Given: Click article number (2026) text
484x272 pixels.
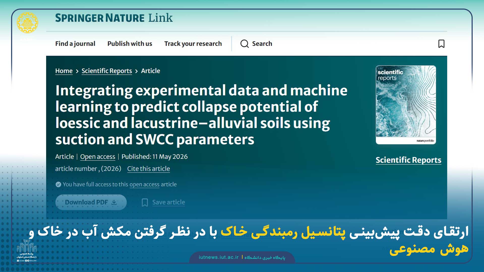Looking at the screenshot, I should pos(88,169).
